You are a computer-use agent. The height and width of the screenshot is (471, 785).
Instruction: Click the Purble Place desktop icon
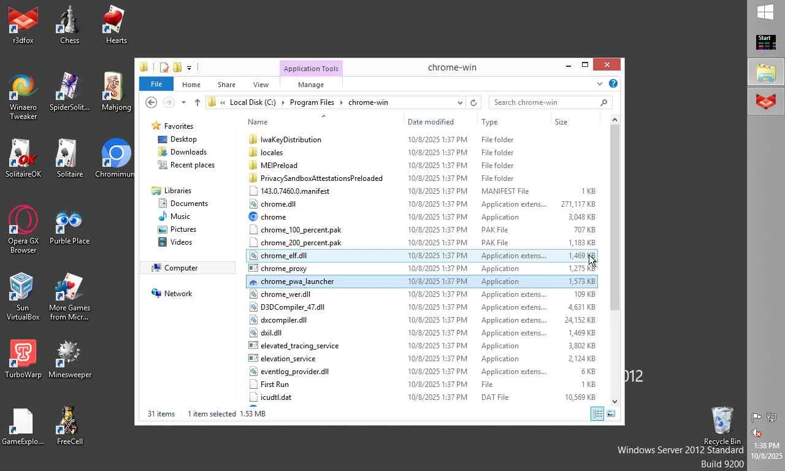pos(69,226)
